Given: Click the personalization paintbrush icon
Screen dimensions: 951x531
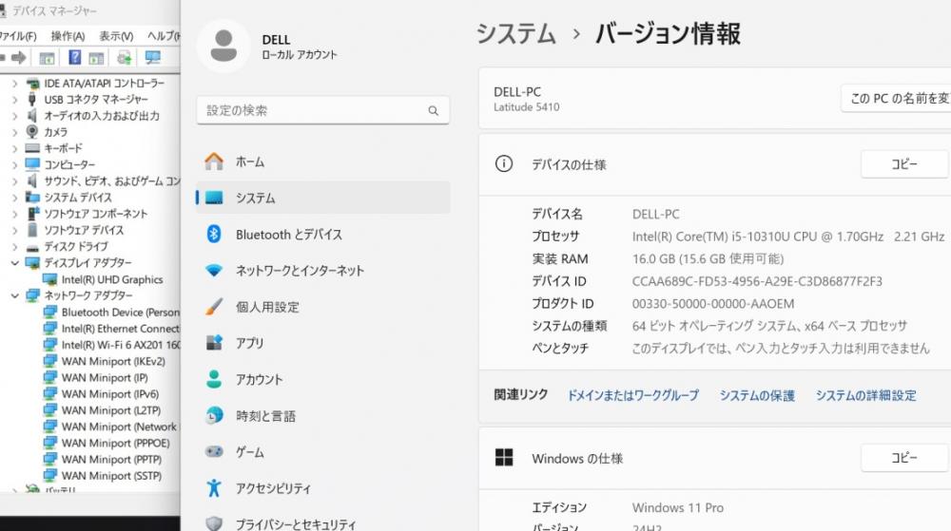Looking at the screenshot, I should click(213, 307).
